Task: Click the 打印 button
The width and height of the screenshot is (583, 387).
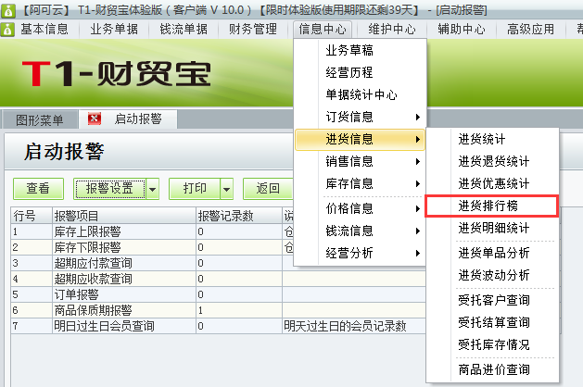Action: pyautogui.click(x=195, y=189)
